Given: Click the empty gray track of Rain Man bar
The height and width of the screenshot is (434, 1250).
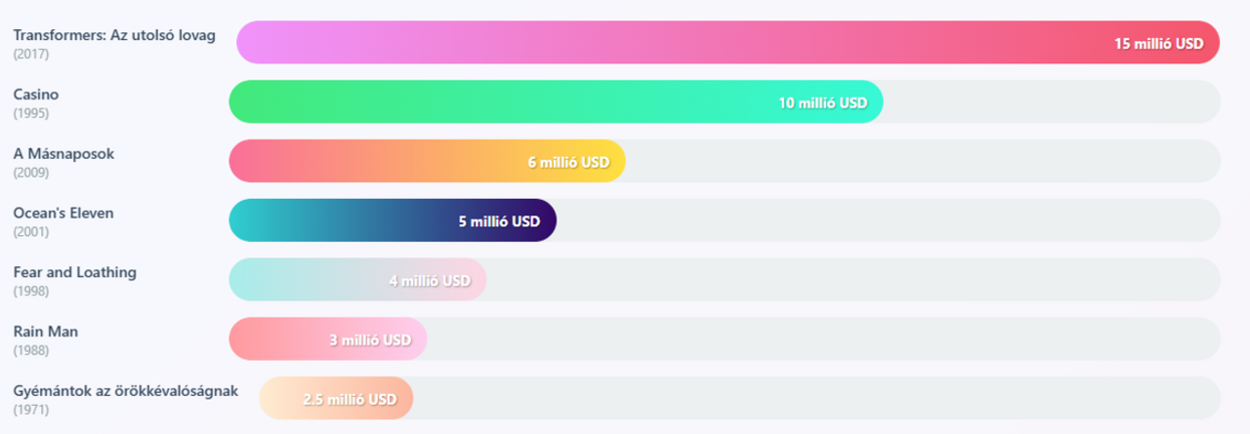Looking at the screenshot, I should pyautogui.click(x=820, y=339).
